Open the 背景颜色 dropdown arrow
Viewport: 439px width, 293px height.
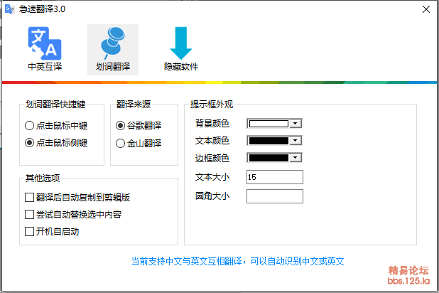(x=296, y=123)
